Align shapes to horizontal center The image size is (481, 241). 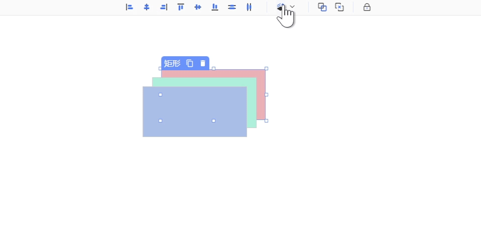pos(146,7)
